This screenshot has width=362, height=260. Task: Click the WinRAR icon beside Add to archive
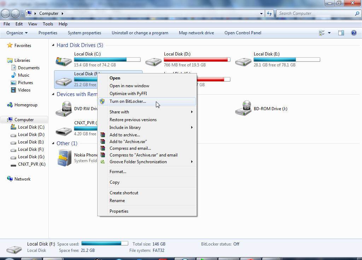(x=103, y=135)
